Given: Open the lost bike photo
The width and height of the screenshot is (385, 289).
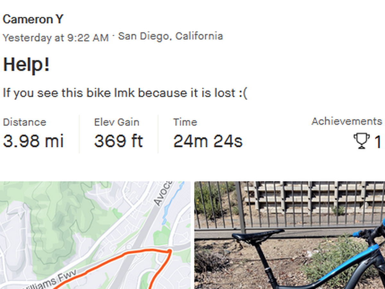Looking at the screenshot, I should click(x=289, y=235).
